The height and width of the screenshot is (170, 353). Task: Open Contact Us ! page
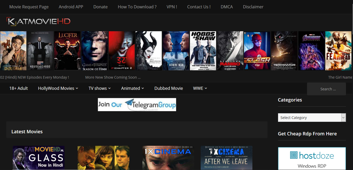point(199,7)
